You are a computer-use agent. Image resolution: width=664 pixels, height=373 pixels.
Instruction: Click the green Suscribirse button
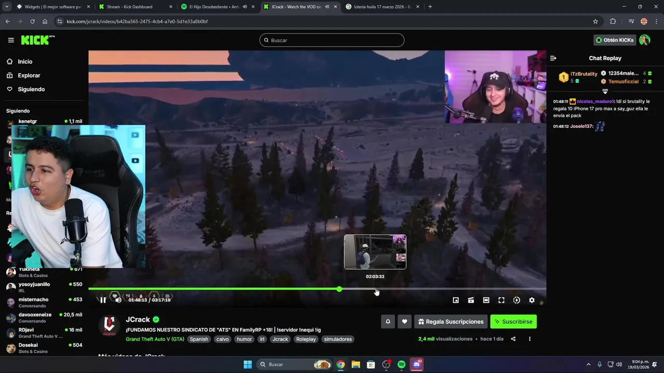pos(514,322)
